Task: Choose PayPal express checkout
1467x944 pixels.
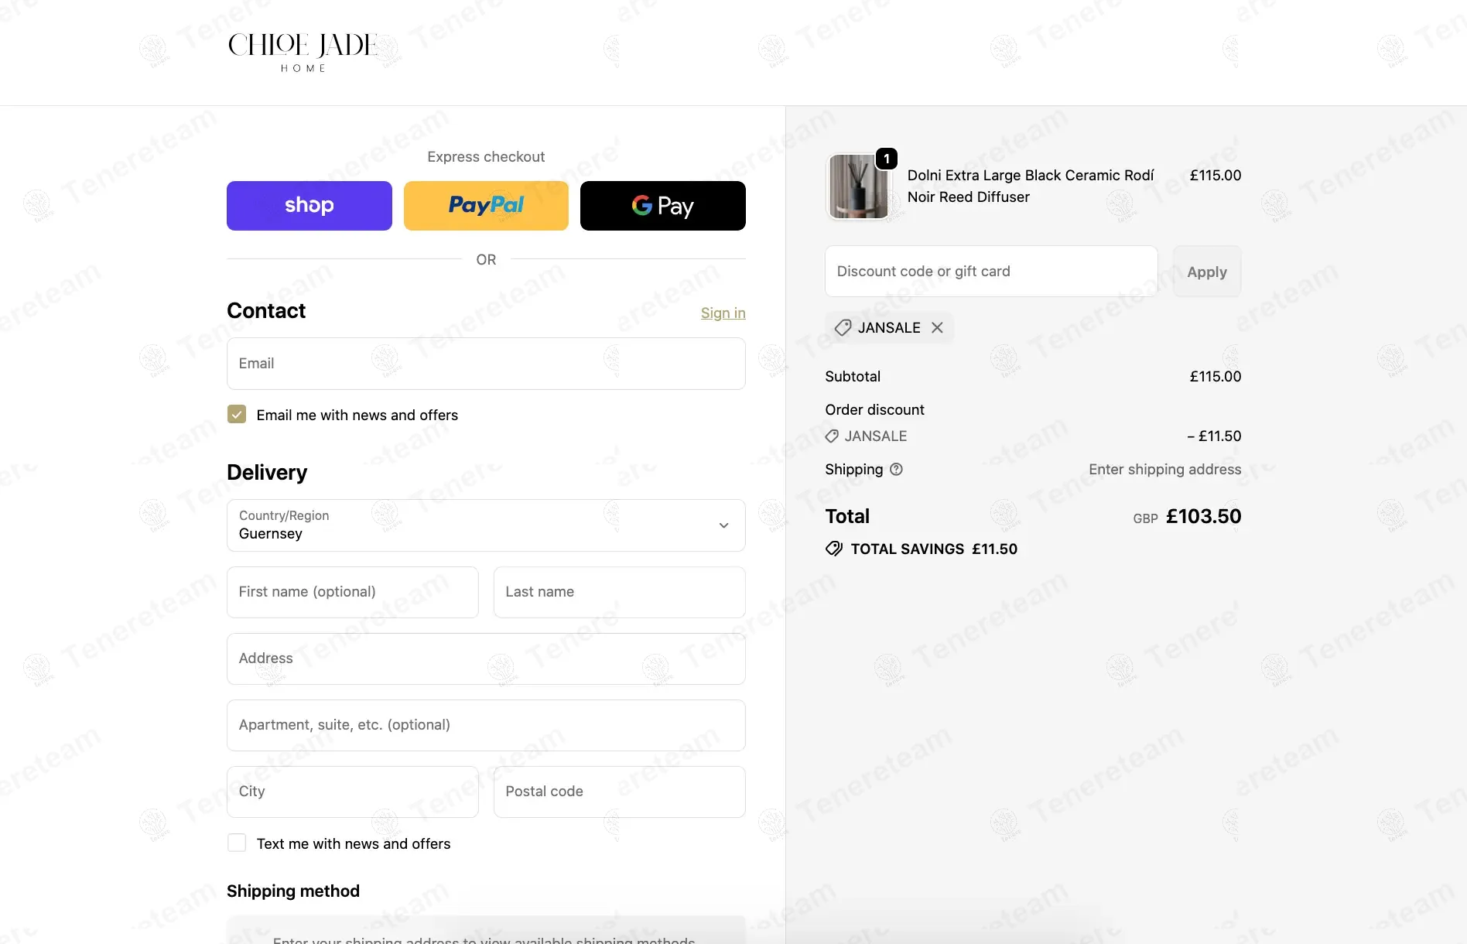Action: pos(486,206)
